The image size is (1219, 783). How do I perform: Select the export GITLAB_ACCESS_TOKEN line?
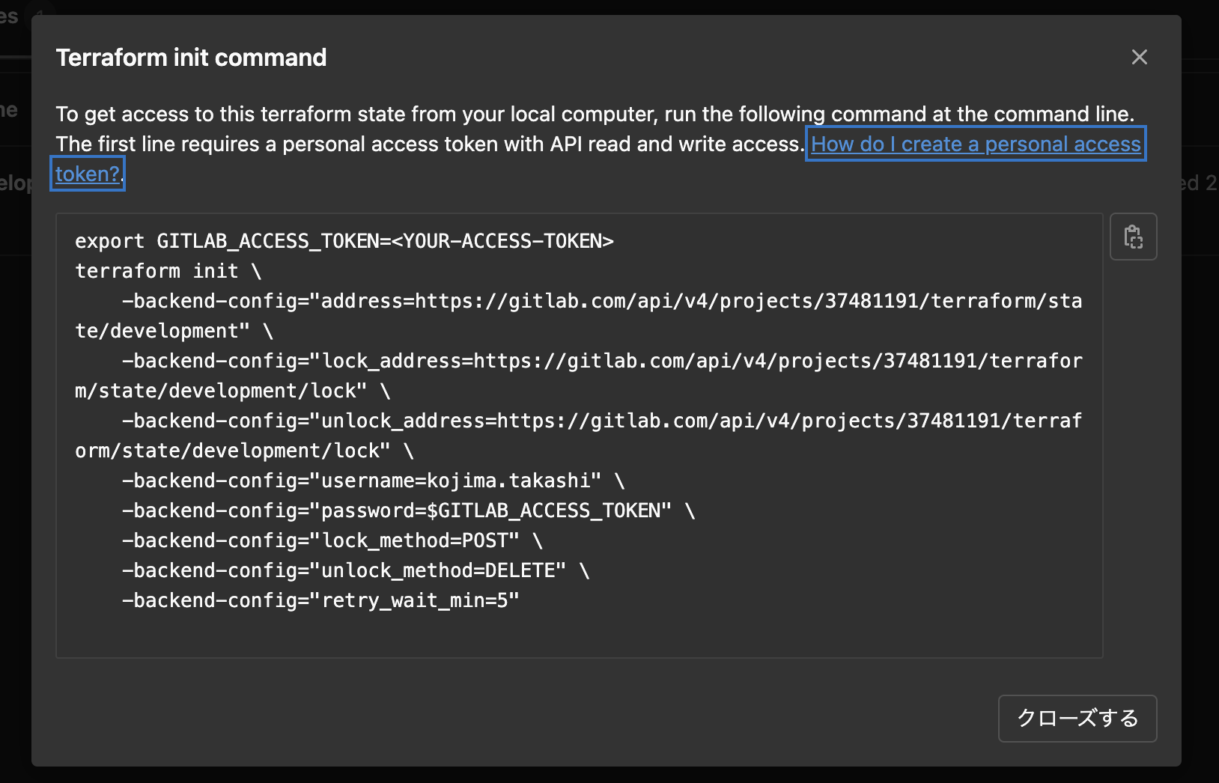point(344,240)
